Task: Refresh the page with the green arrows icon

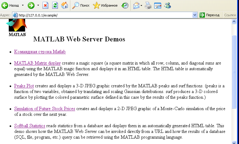Action: (55, 5)
